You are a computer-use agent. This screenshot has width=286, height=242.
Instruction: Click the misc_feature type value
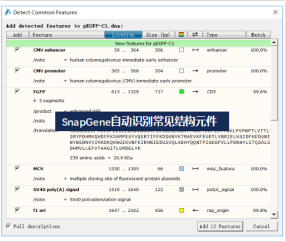[221, 169]
